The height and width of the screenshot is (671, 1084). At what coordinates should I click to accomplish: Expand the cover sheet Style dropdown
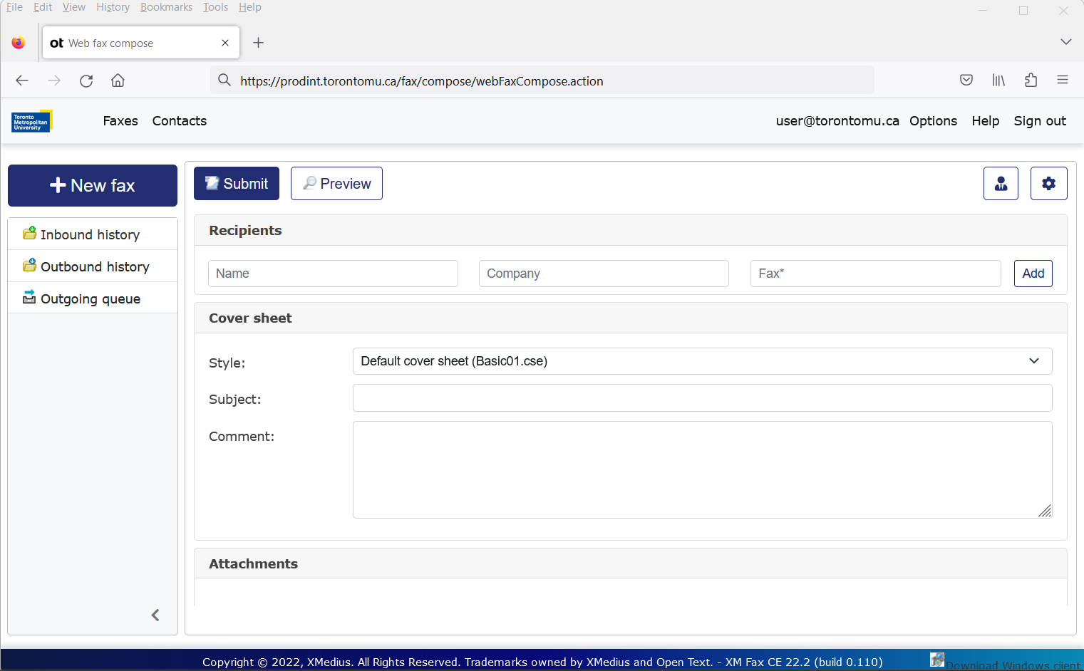point(702,361)
